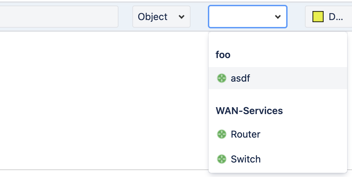Click the Object label text in the selector
The image size is (352, 177).
tap(152, 17)
